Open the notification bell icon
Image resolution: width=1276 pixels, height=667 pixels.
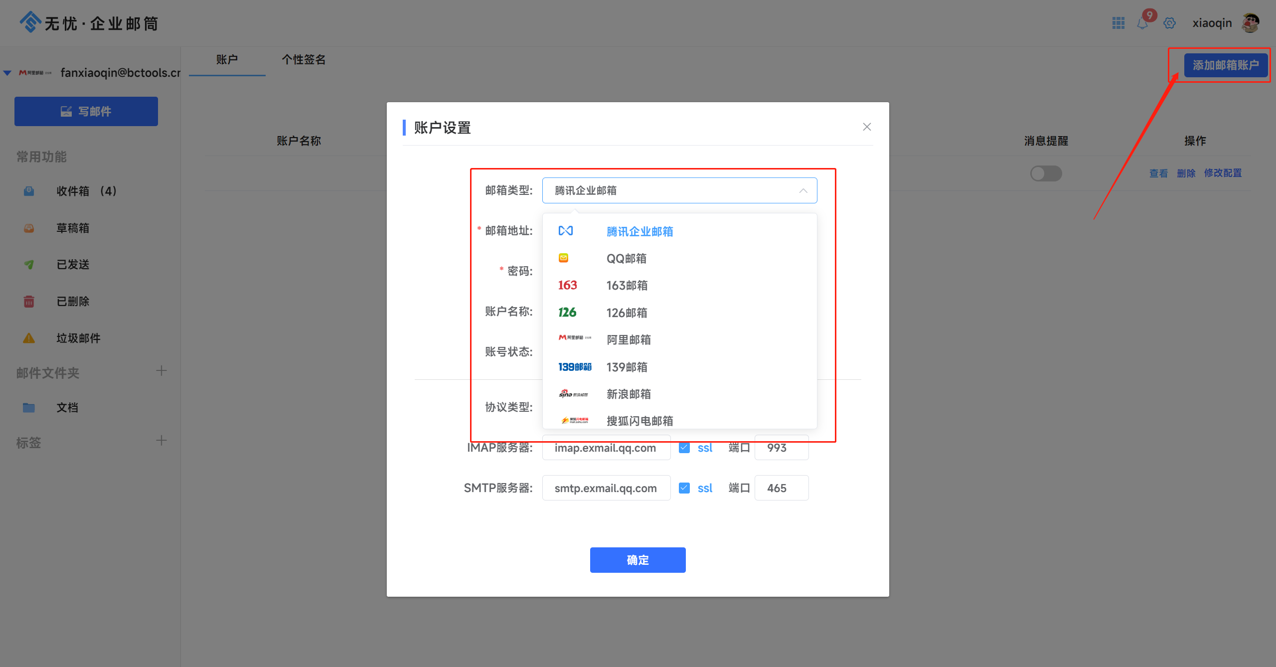coord(1142,23)
